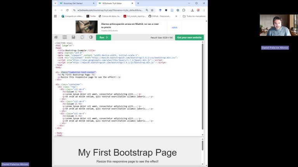Open the Madrid alarm ad headline
298x167 pixels.
(130, 26)
